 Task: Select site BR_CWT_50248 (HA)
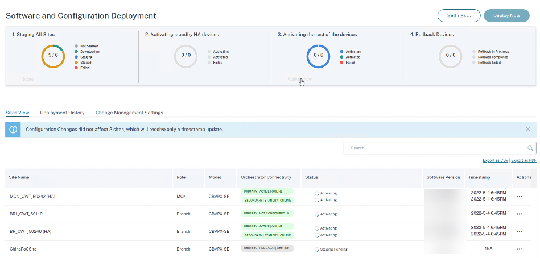31,232
